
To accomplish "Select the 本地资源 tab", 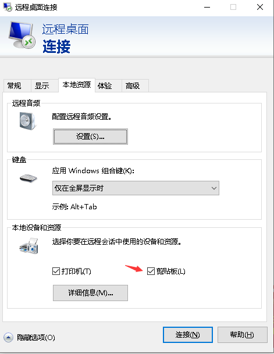I will pos(77,85).
